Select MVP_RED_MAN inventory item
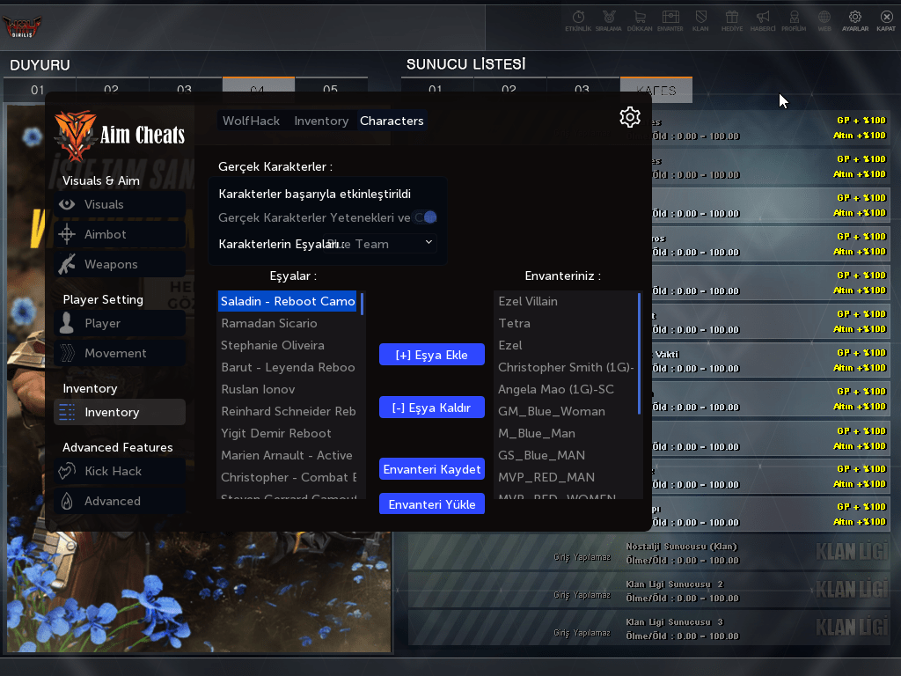The image size is (901, 676). click(566, 477)
